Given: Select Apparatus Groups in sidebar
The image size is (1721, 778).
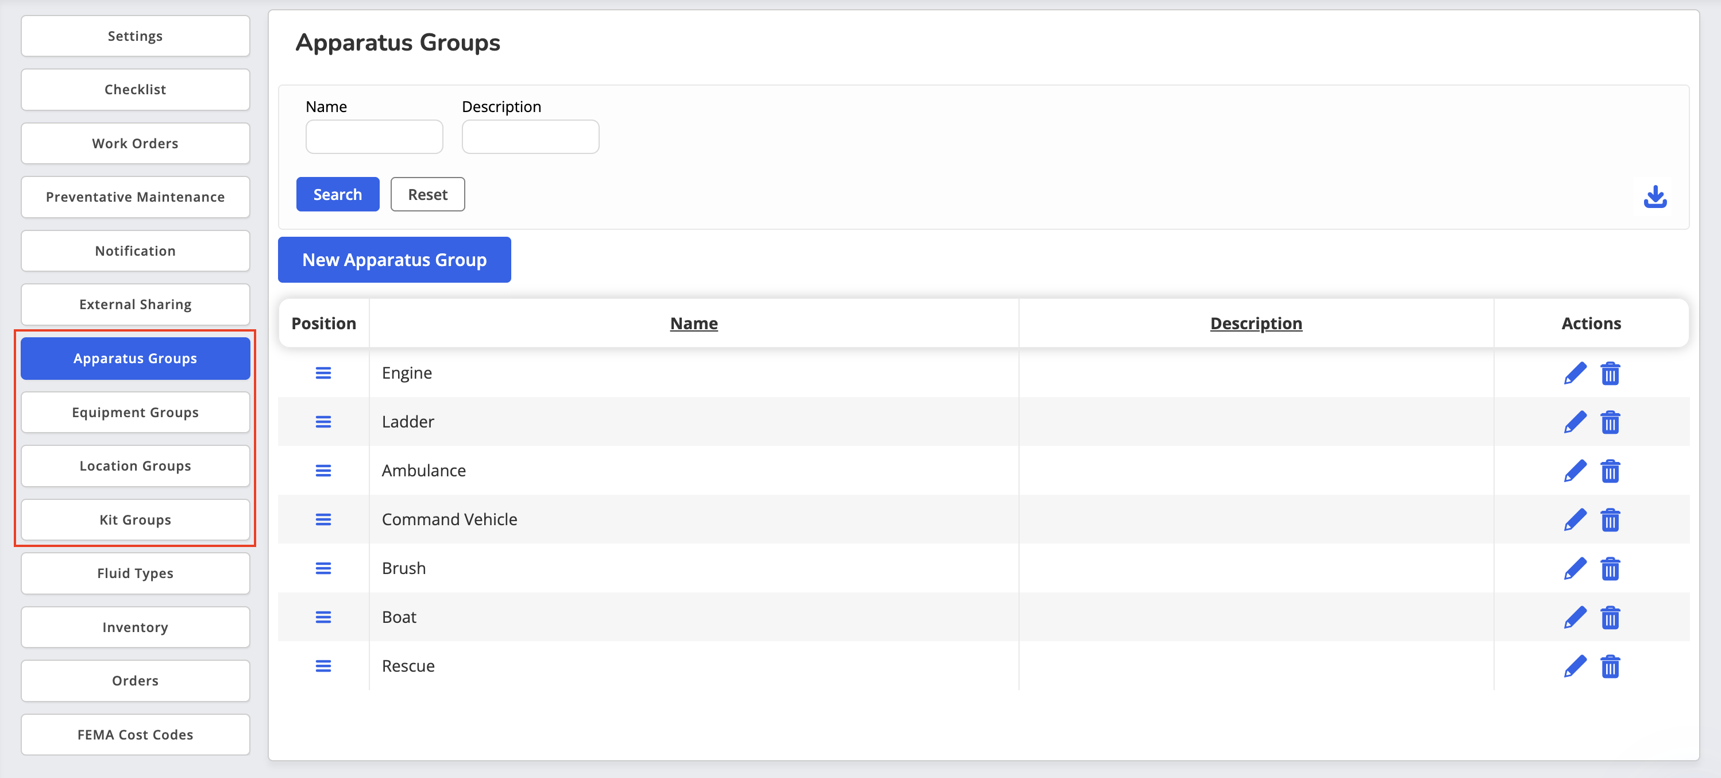Looking at the screenshot, I should point(135,358).
